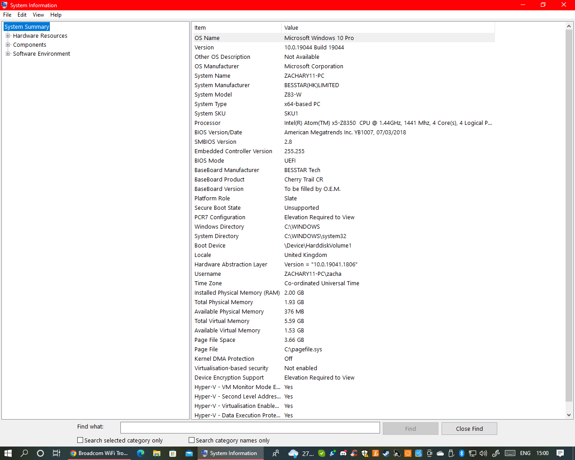
Task: Click the Value column header
Action: click(388, 28)
